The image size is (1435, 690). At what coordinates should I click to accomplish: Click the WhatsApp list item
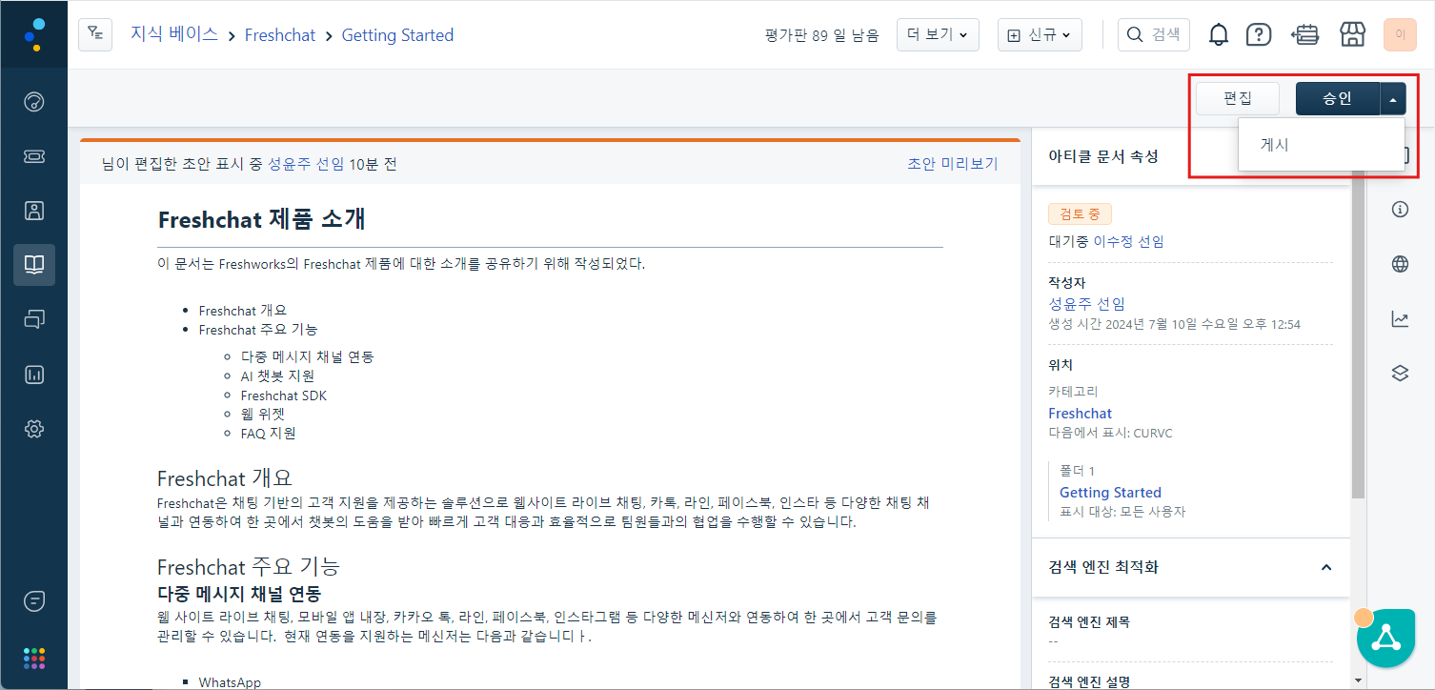tap(230, 682)
